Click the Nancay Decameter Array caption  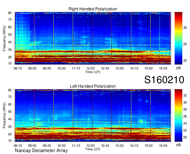[x=41, y=151]
